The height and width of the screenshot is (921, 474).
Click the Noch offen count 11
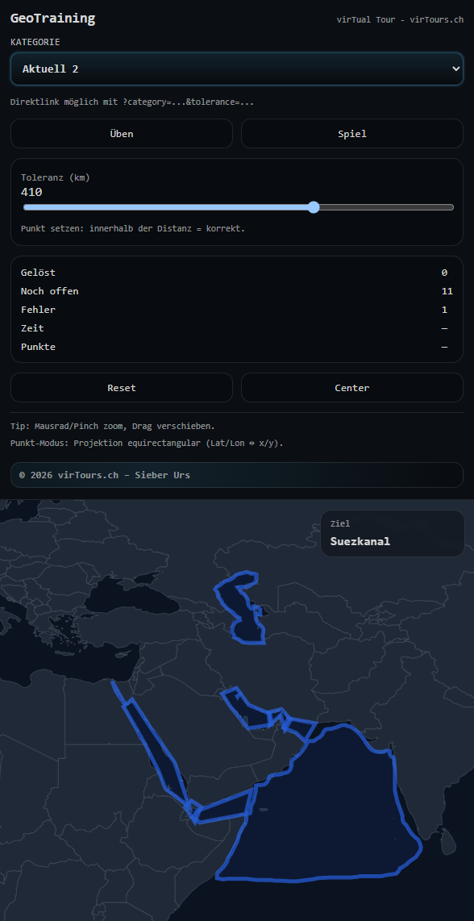coord(447,291)
